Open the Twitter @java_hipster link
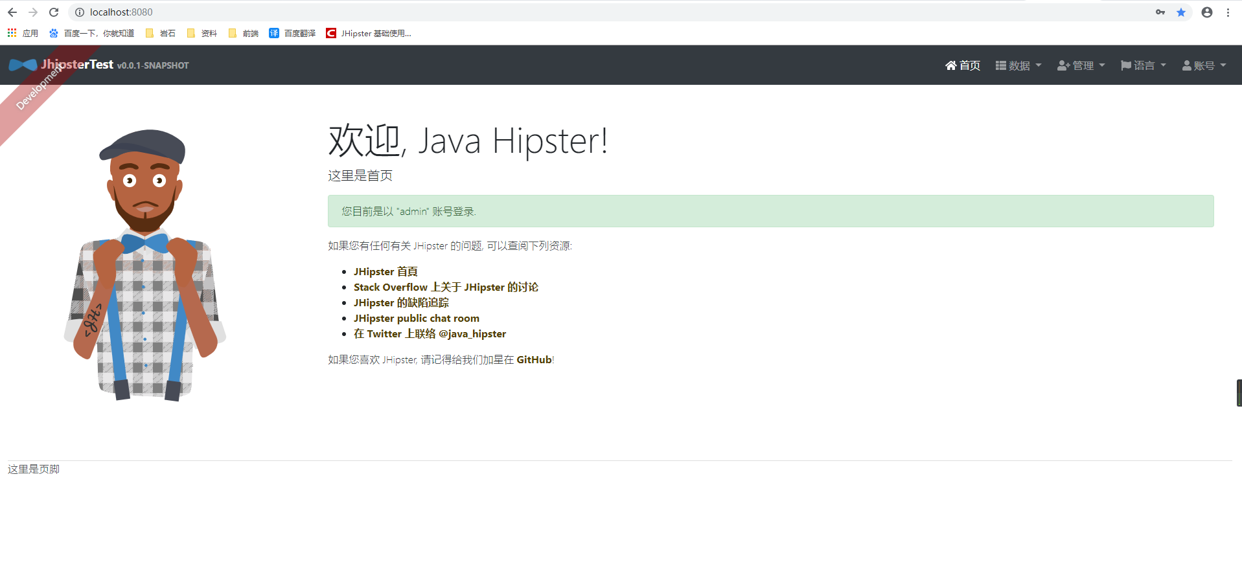This screenshot has width=1242, height=584. click(x=430, y=333)
